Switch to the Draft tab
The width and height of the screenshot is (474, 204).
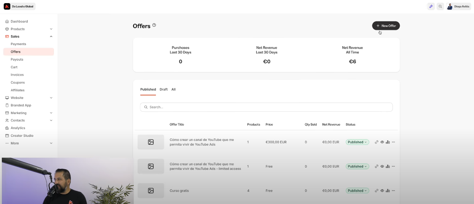[163, 90]
